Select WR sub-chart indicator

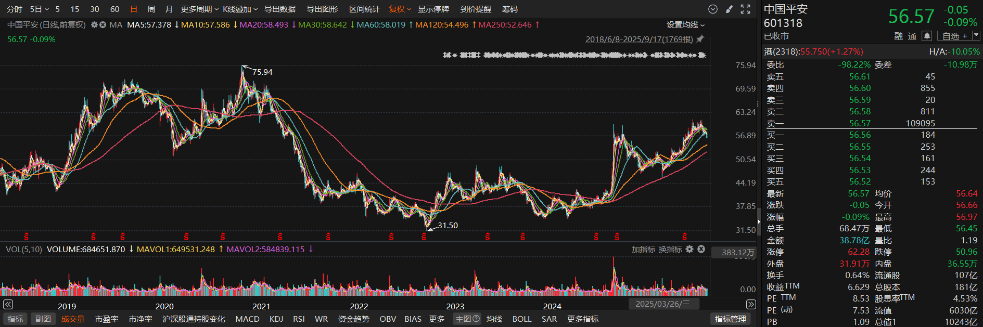click(321, 319)
